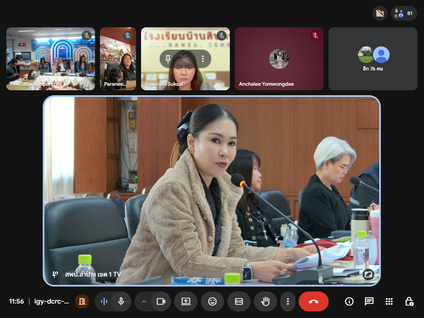This screenshot has height=318, width=424.
Task: Show the 81 participants list
Action: tap(404, 13)
